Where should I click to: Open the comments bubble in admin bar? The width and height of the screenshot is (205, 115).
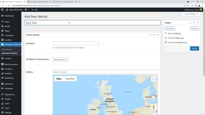pyautogui.click(x=27, y=10)
